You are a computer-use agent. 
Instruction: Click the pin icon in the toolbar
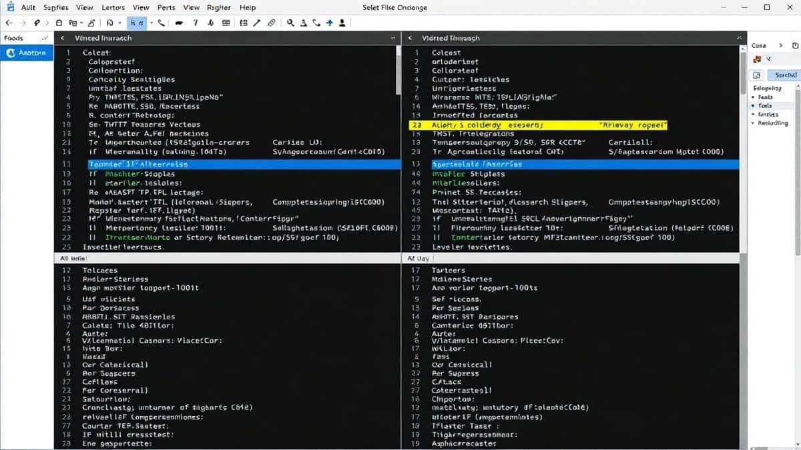tap(37, 23)
